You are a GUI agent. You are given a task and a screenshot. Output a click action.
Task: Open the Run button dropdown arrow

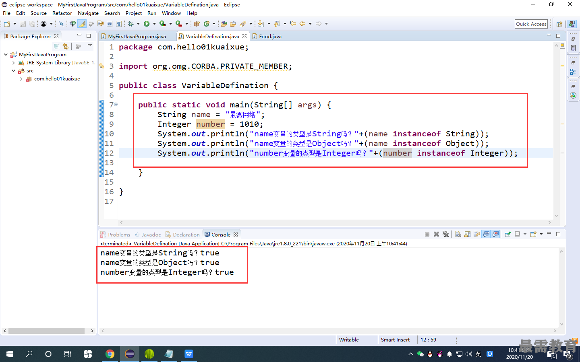tap(154, 24)
